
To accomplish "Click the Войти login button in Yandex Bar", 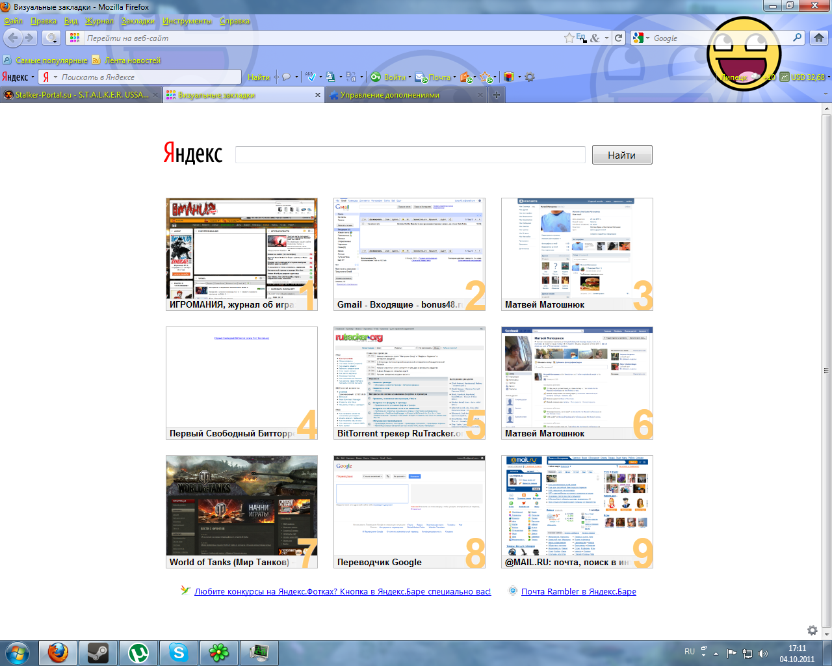I will [x=389, y=77].
